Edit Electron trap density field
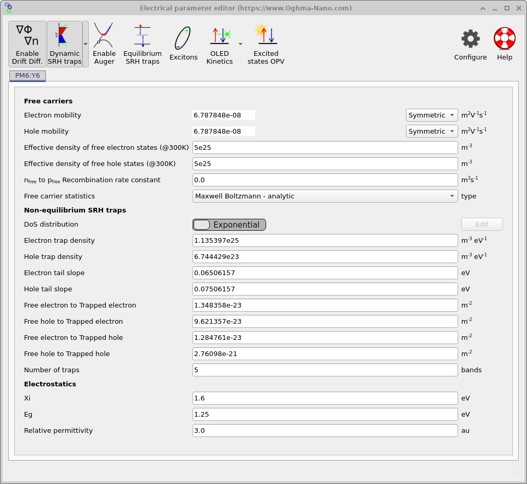The image size is (527, 484). click(x=325, y=241)
